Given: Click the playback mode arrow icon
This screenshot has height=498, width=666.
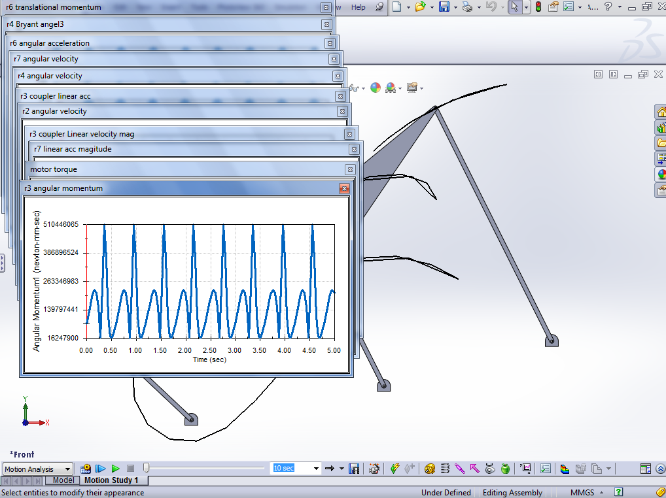Looking at the screenshot, I should pyautogui.click(x=330, y=469).
